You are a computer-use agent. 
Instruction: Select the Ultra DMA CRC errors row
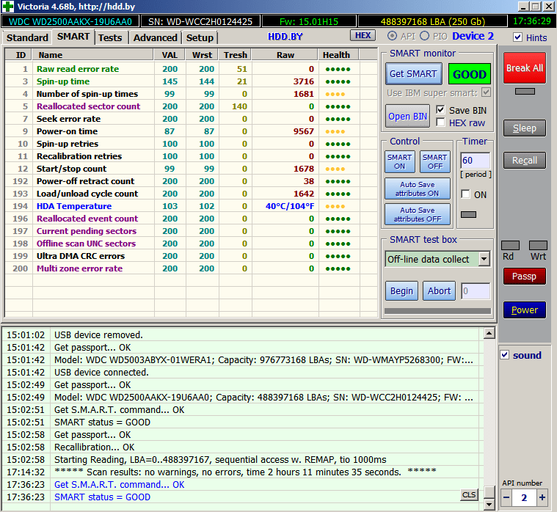click(191, 256)
